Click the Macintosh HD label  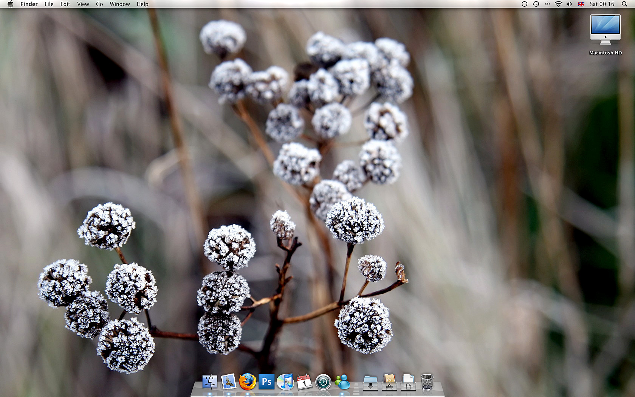(606, 53)
